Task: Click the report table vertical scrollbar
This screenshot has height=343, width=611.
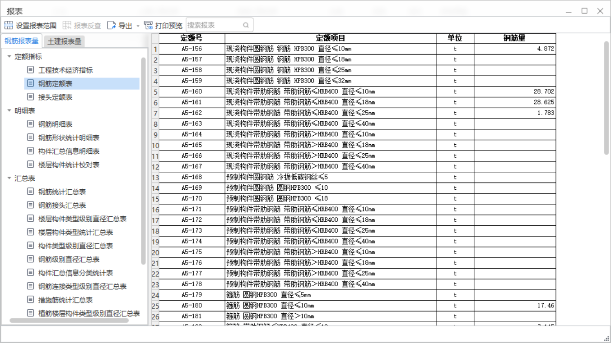Action: tap(606, 98)
